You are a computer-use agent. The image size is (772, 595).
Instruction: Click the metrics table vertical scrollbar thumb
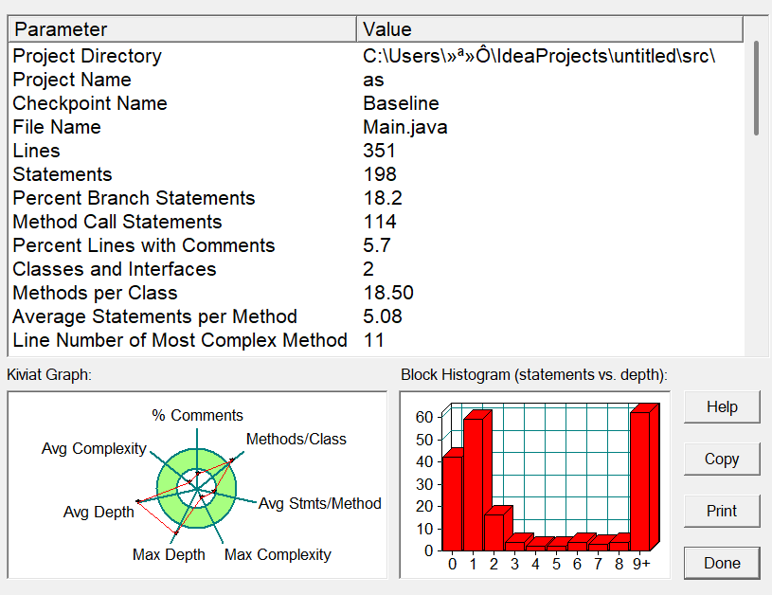point(756,88)
